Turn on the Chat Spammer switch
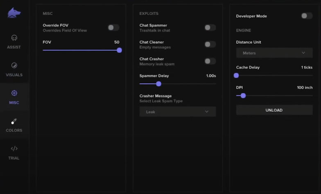321x194 pixels. (210, 27)
